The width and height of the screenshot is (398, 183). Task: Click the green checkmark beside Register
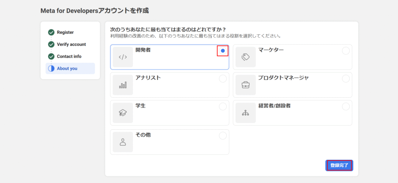point(51,32)
